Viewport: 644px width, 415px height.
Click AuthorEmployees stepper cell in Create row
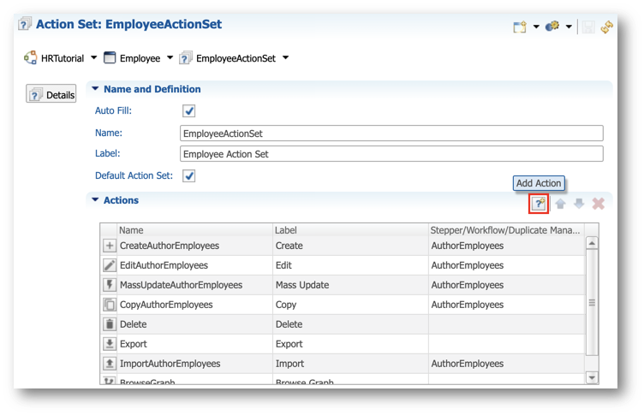coord(506,246)
